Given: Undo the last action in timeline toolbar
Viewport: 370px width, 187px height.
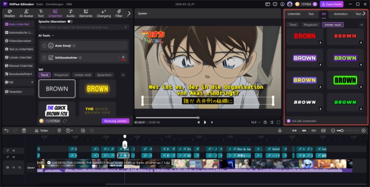Looking at the screenshot, I should 6,131.
